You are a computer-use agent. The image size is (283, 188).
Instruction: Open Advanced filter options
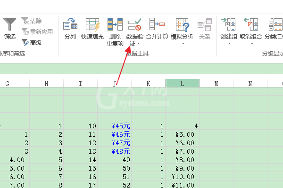tap(32, 43)
